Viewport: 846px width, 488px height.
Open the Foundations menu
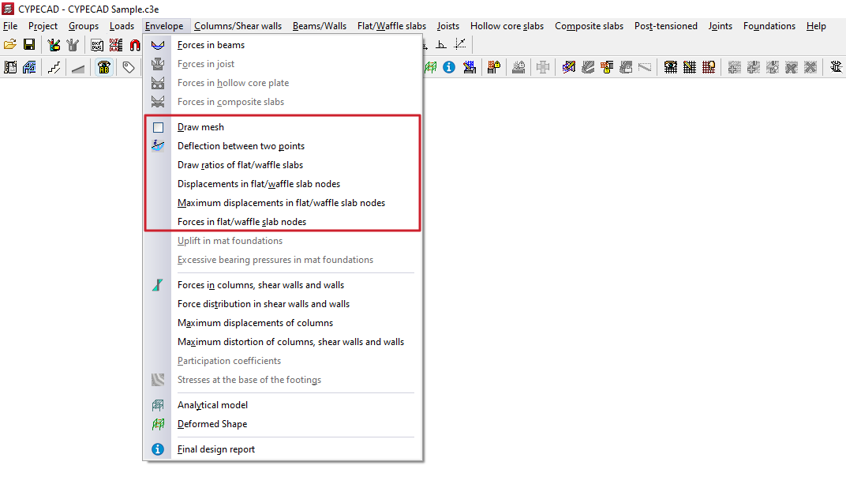coord(769,26)
